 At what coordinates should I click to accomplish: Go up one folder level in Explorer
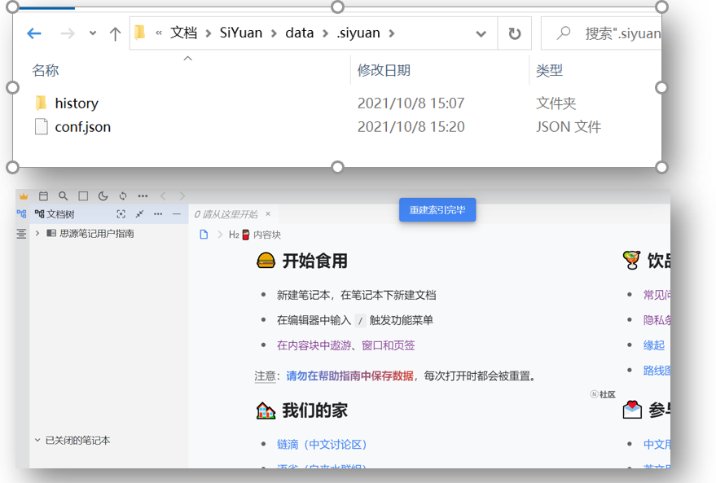pos(115,33)
